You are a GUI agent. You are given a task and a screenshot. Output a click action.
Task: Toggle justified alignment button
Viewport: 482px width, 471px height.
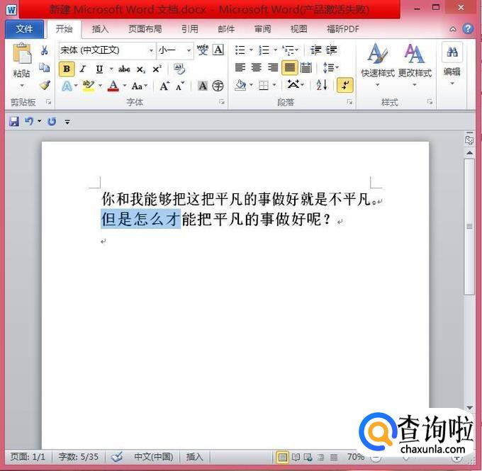[290, 67]
